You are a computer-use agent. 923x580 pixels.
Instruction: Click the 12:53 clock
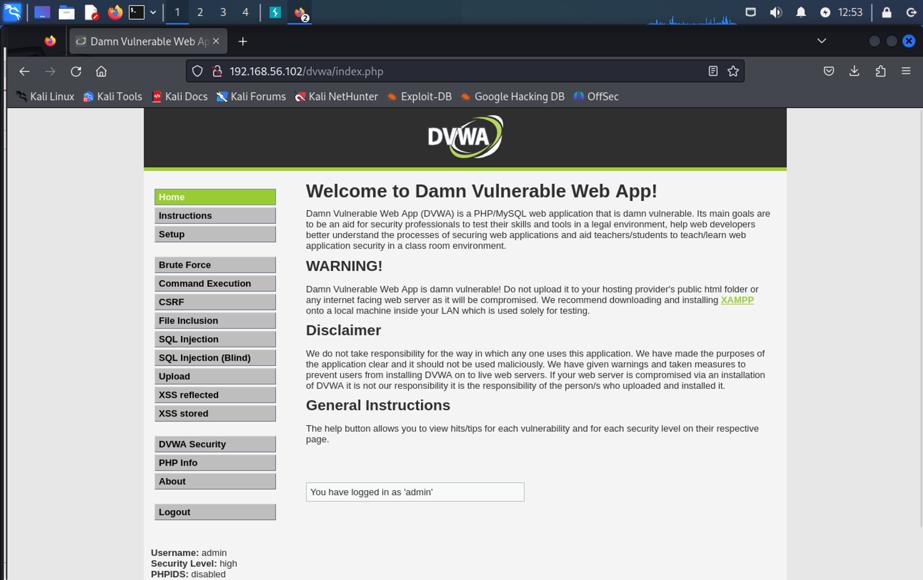click(x=850, y=12)
